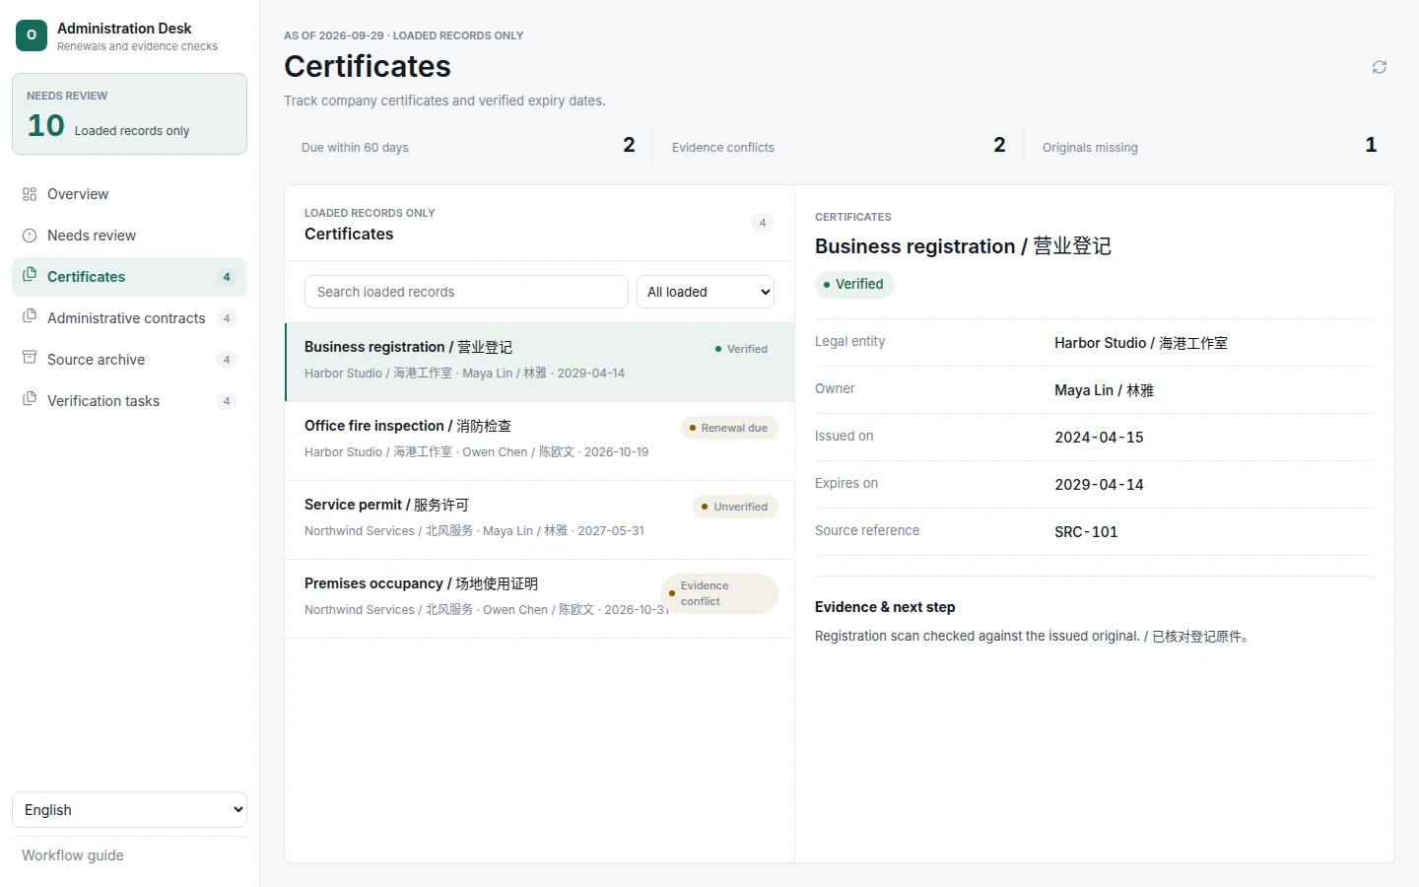The height and width of the screenshot is (887, 1419).
Task: Click the source reference value SRC-101
Action: 1086,532
